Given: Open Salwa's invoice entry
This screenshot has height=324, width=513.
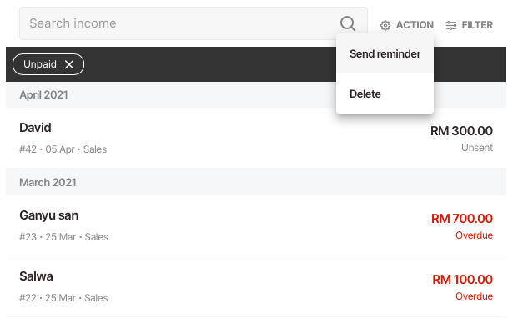Looking at the screenshot, I should 256,286.
